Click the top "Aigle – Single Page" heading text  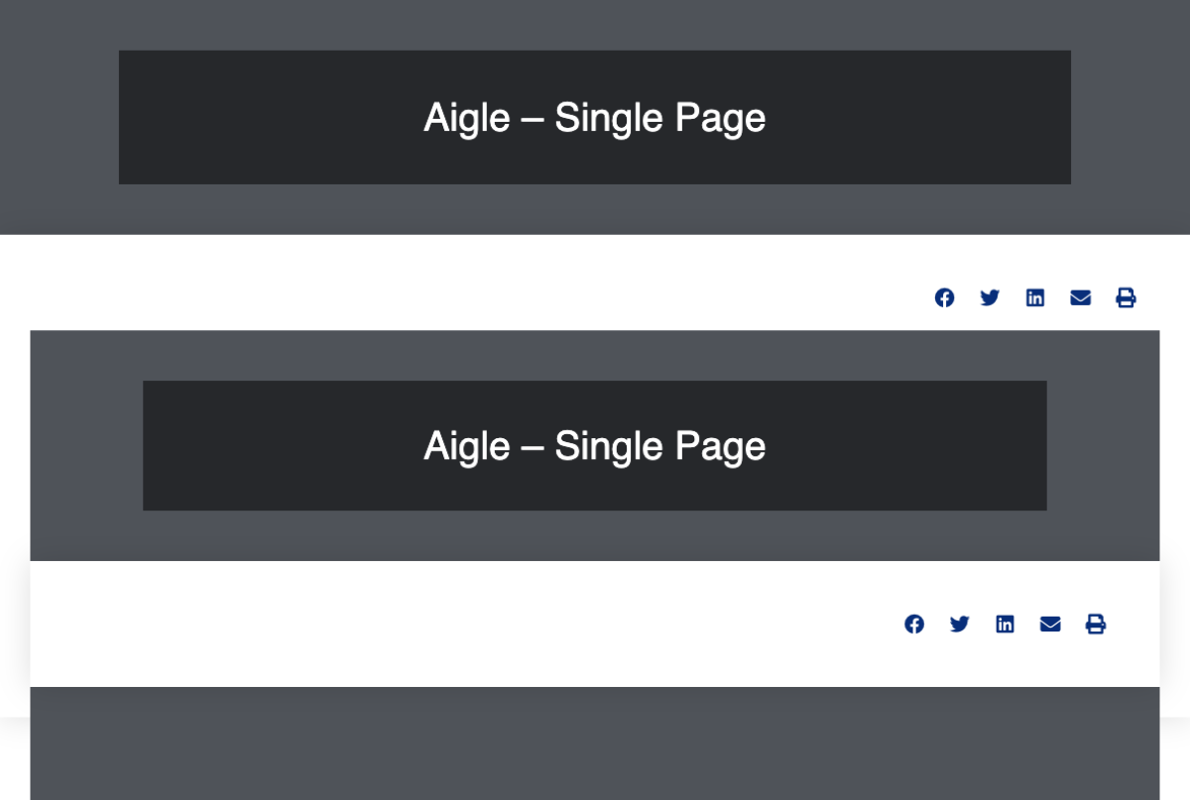[594, 118]
